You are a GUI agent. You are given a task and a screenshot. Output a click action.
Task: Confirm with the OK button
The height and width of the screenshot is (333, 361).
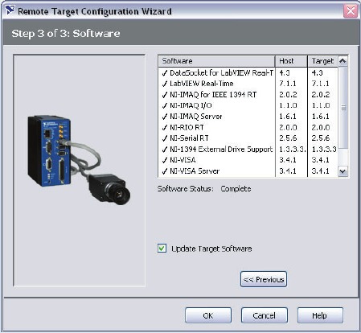click(208, 315)
